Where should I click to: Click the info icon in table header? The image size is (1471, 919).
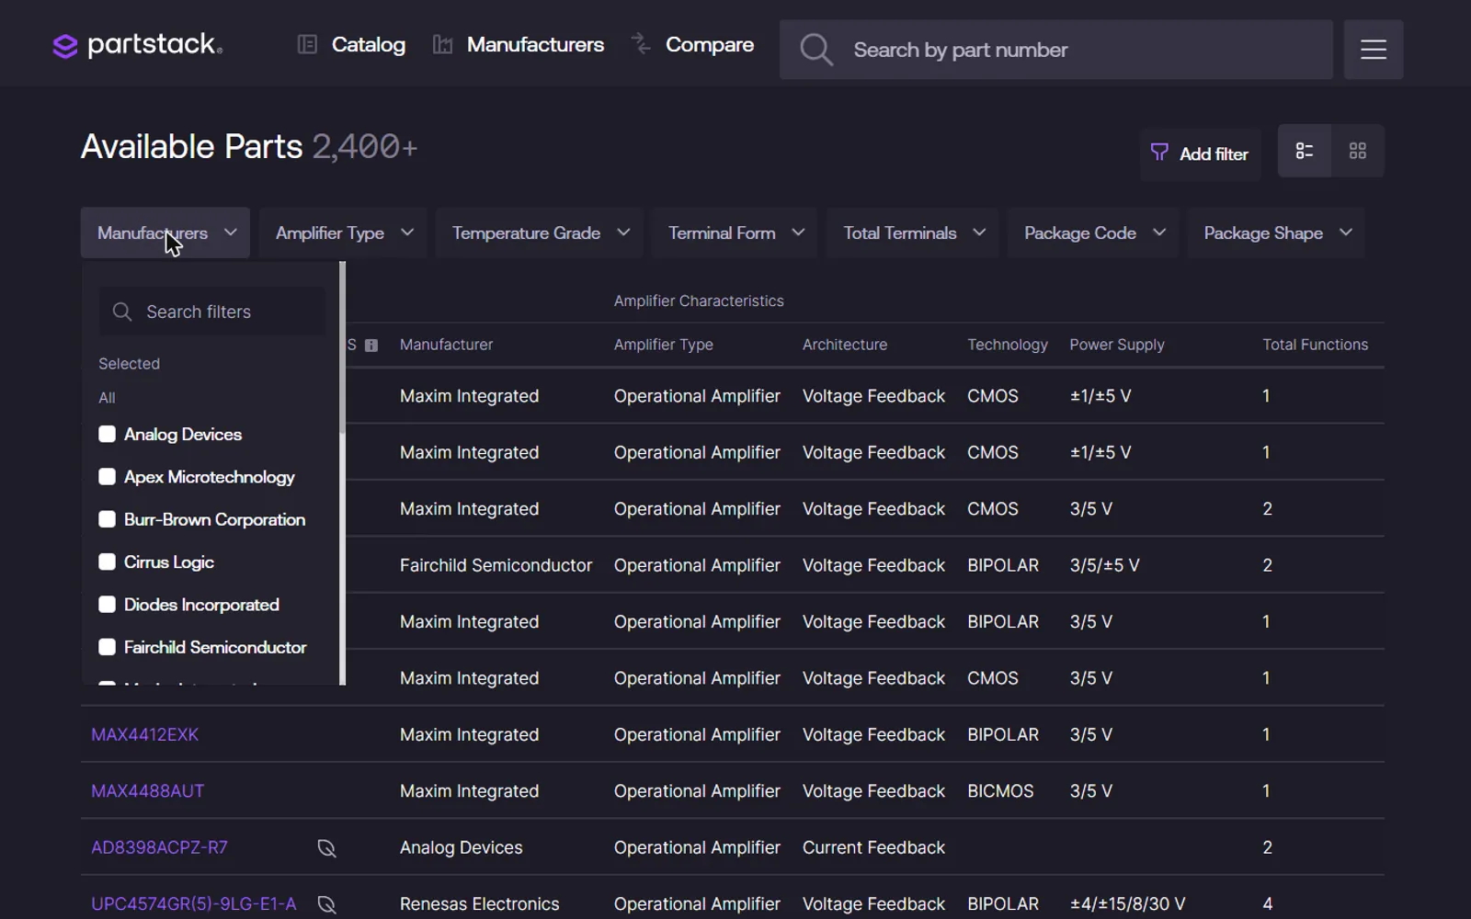pos(371,346)
